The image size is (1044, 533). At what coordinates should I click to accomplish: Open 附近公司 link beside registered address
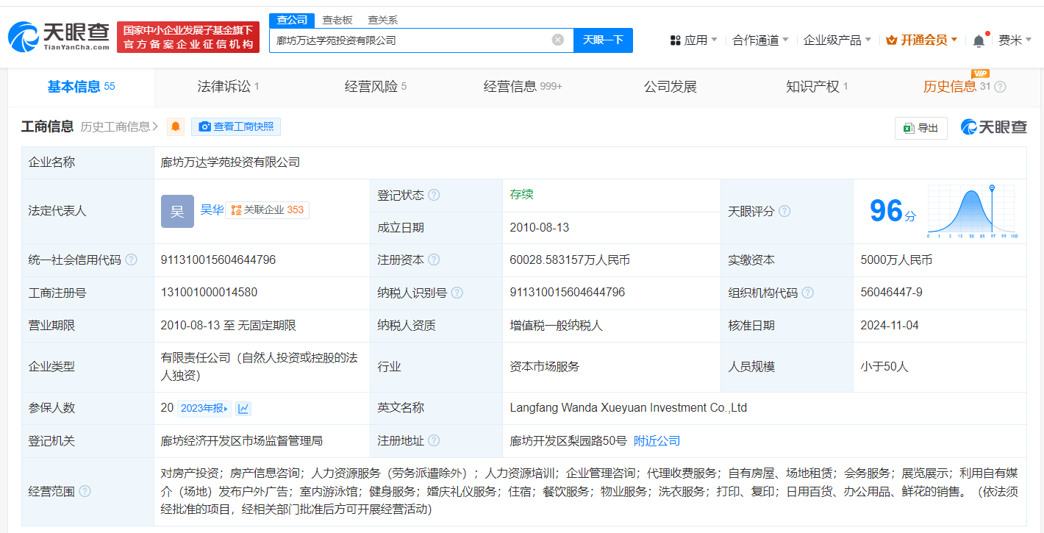(657, 441)
